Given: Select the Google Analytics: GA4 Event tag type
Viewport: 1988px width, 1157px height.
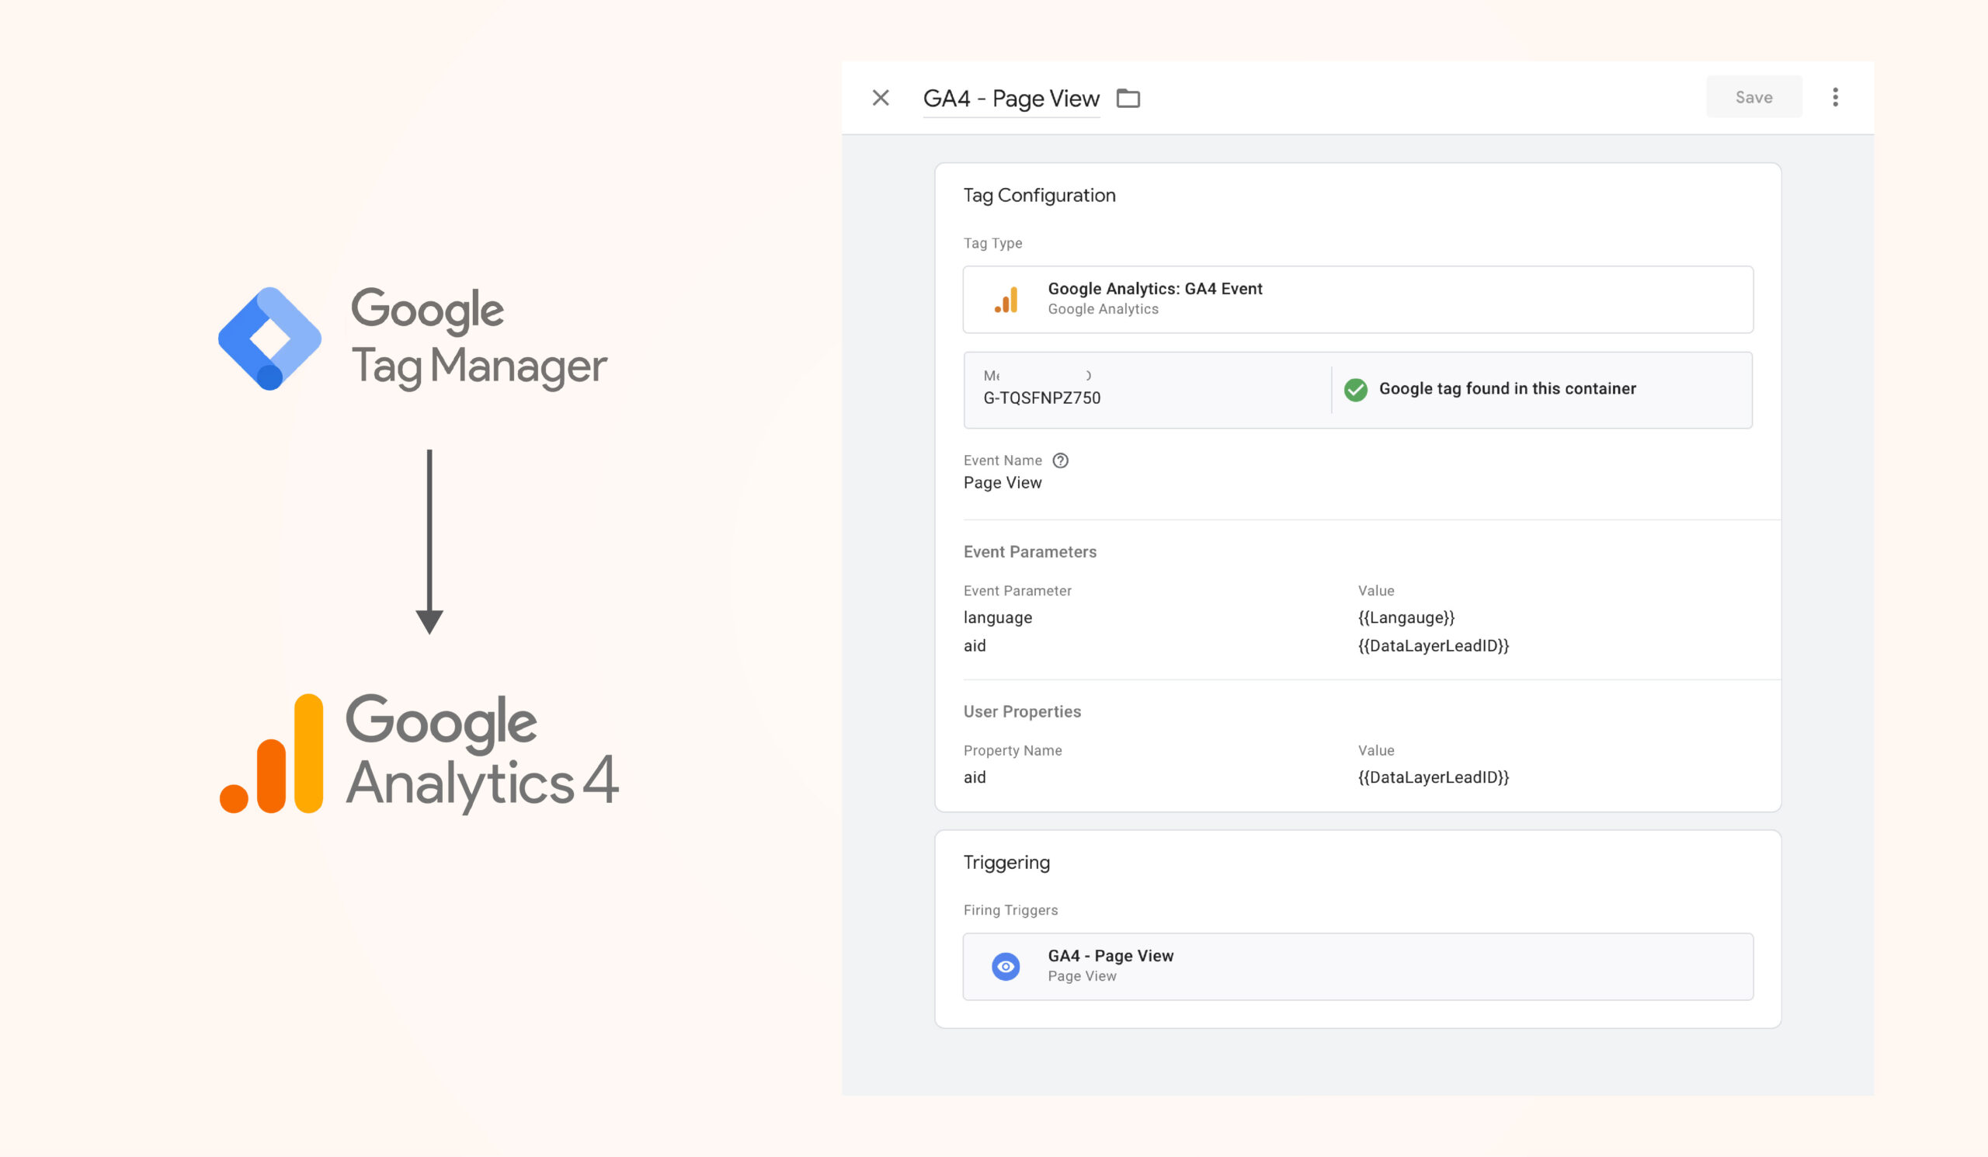Looking at the screenshot, I should 1155,289.
